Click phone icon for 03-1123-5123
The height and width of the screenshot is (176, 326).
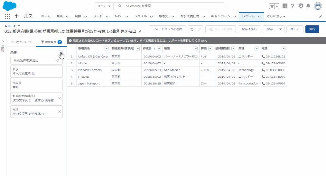pyautogui.click(x=263, y=57)
